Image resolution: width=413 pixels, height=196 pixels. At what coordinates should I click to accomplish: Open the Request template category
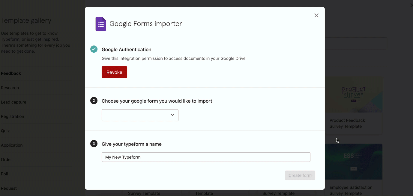[9, 188]
